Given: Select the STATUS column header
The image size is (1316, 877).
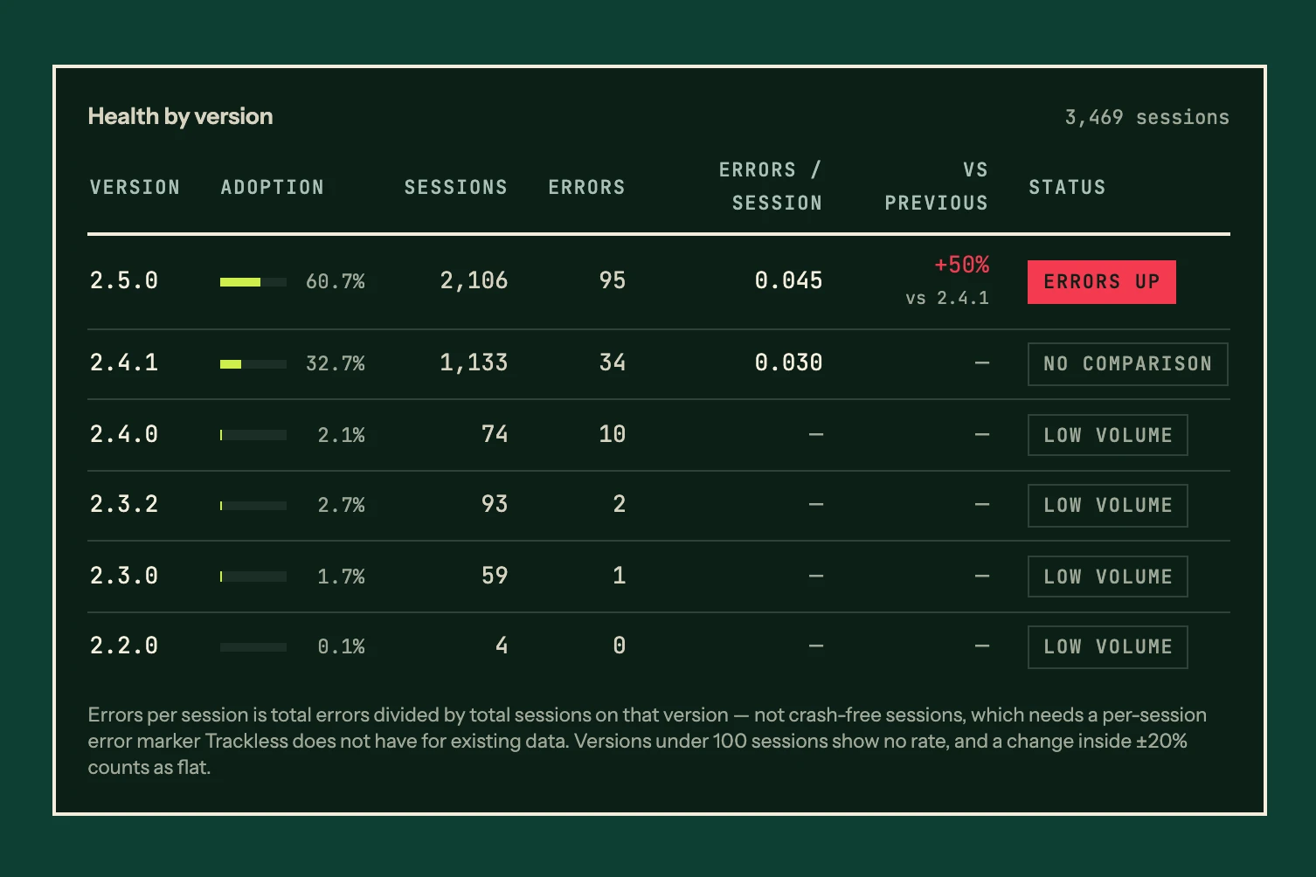Looking at the screenshot, I should click(x=1067, y=187).
